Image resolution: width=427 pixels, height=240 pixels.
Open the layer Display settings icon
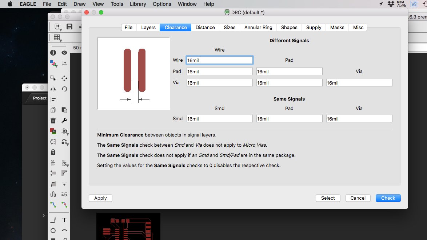[x=53, y=64]
